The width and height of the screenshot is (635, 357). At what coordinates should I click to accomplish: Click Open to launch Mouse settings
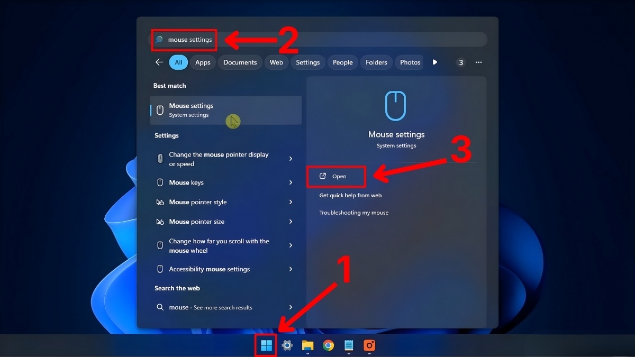coord(336,176)
